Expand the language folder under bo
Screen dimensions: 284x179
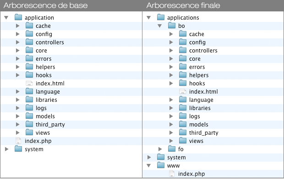coord(171,100)
